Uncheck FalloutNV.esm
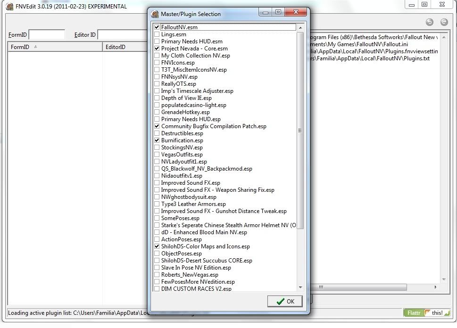The image size is (457, 328). (157, 27)
